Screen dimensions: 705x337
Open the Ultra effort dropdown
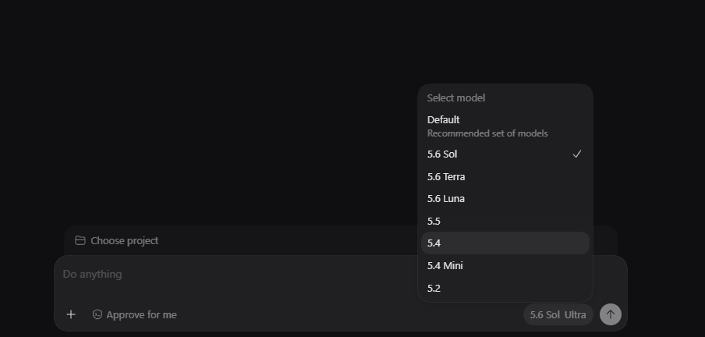tap(575, 315)
